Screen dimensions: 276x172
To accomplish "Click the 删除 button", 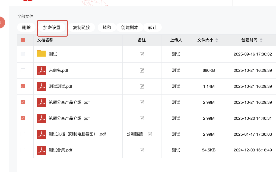I will pos(26,27).
